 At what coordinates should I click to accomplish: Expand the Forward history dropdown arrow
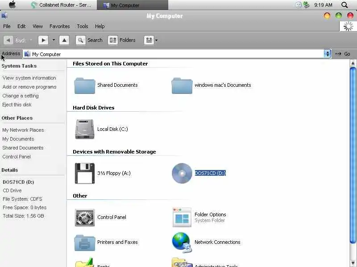coord(54,40)
